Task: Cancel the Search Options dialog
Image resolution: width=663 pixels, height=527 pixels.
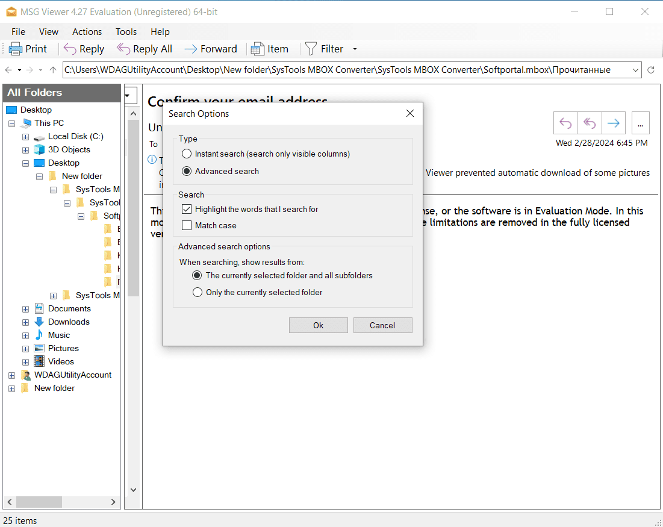Action: pos(382,325)
